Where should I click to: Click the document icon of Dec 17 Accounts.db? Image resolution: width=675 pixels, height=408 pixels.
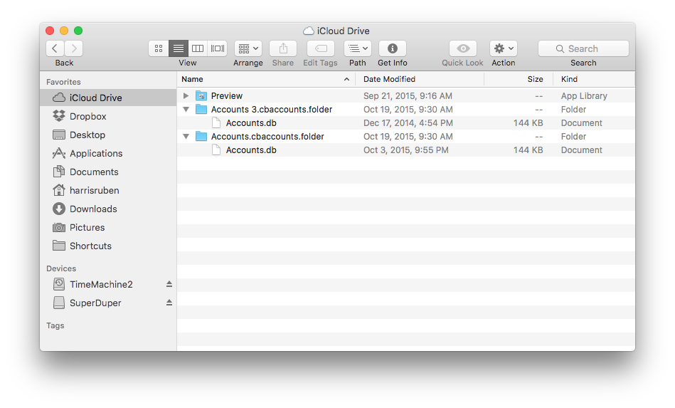216,122
